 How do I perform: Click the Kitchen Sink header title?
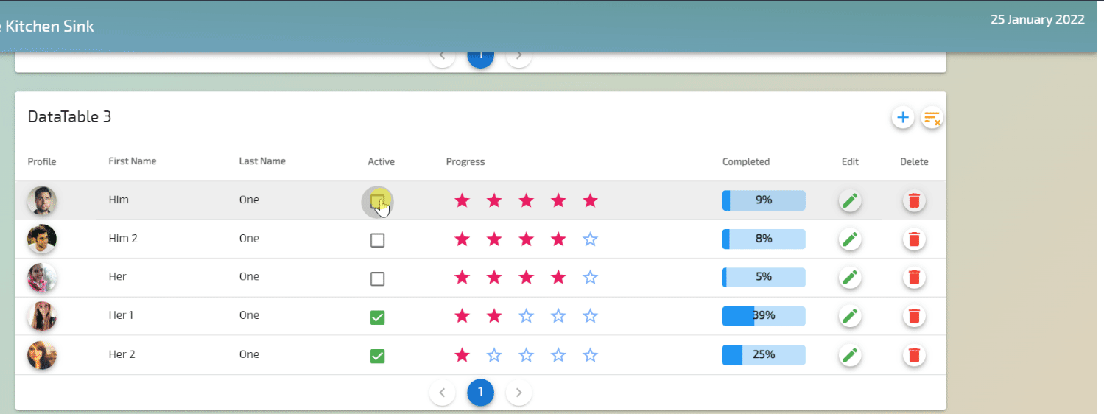pyautogui.click(x=47, y=27)
